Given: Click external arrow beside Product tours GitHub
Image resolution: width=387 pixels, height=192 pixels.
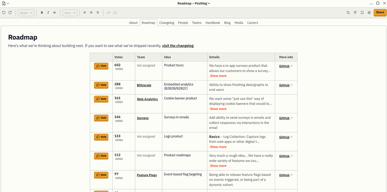Looking at the screenshot, I should pos(291,66).
